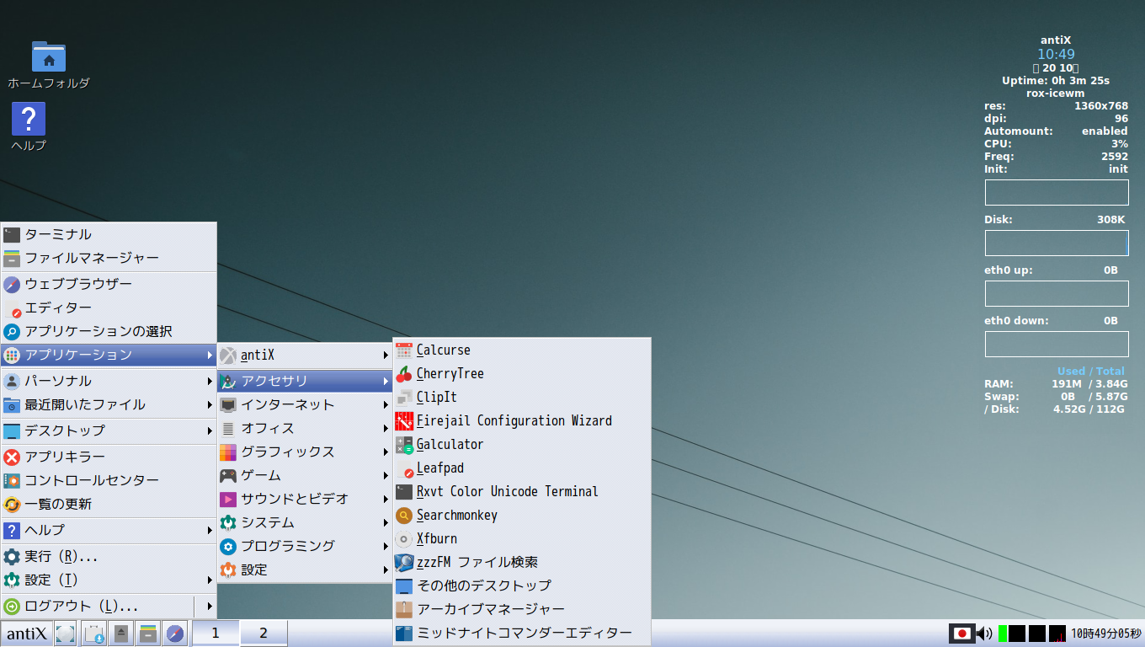Screen dimensions: 1145x647
Task: Click ログアウト (L)... logout entry
Action: coord(97,607)
